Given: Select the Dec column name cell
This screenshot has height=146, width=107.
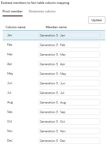Looking at the screenshot, I should (x=10, y=141).
